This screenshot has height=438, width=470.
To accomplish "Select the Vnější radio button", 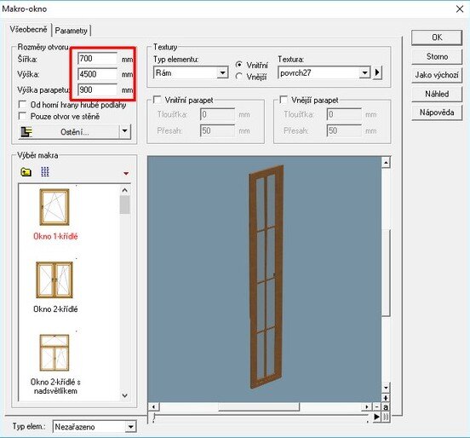I will [239, 77].
